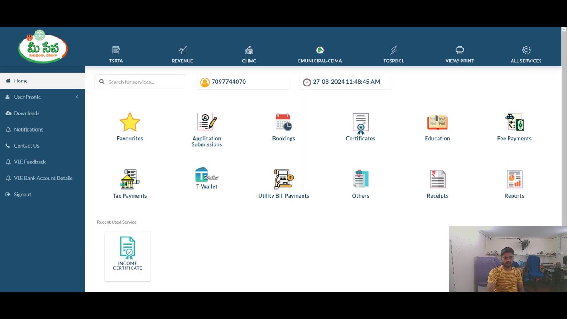
Task: Open Contact Us in the sidebar
Action: [x=43, y=146]
